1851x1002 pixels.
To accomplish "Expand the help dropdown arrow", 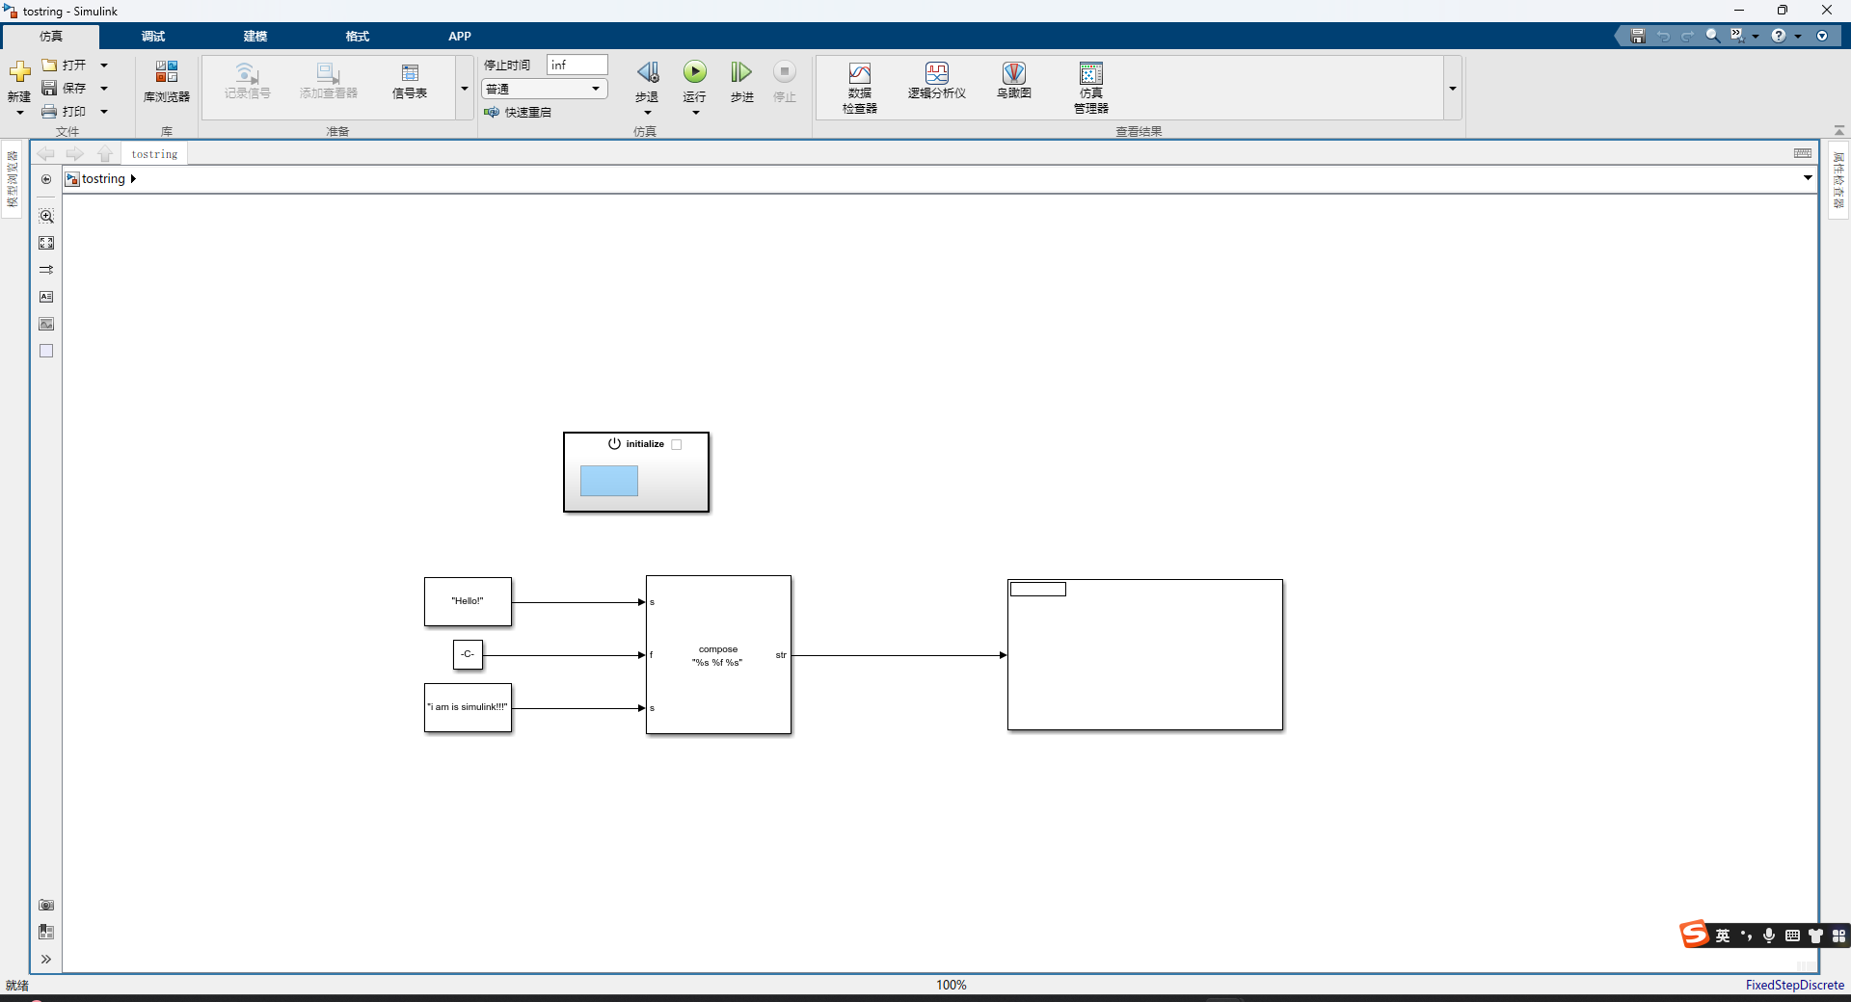I will click(1798, 36).
